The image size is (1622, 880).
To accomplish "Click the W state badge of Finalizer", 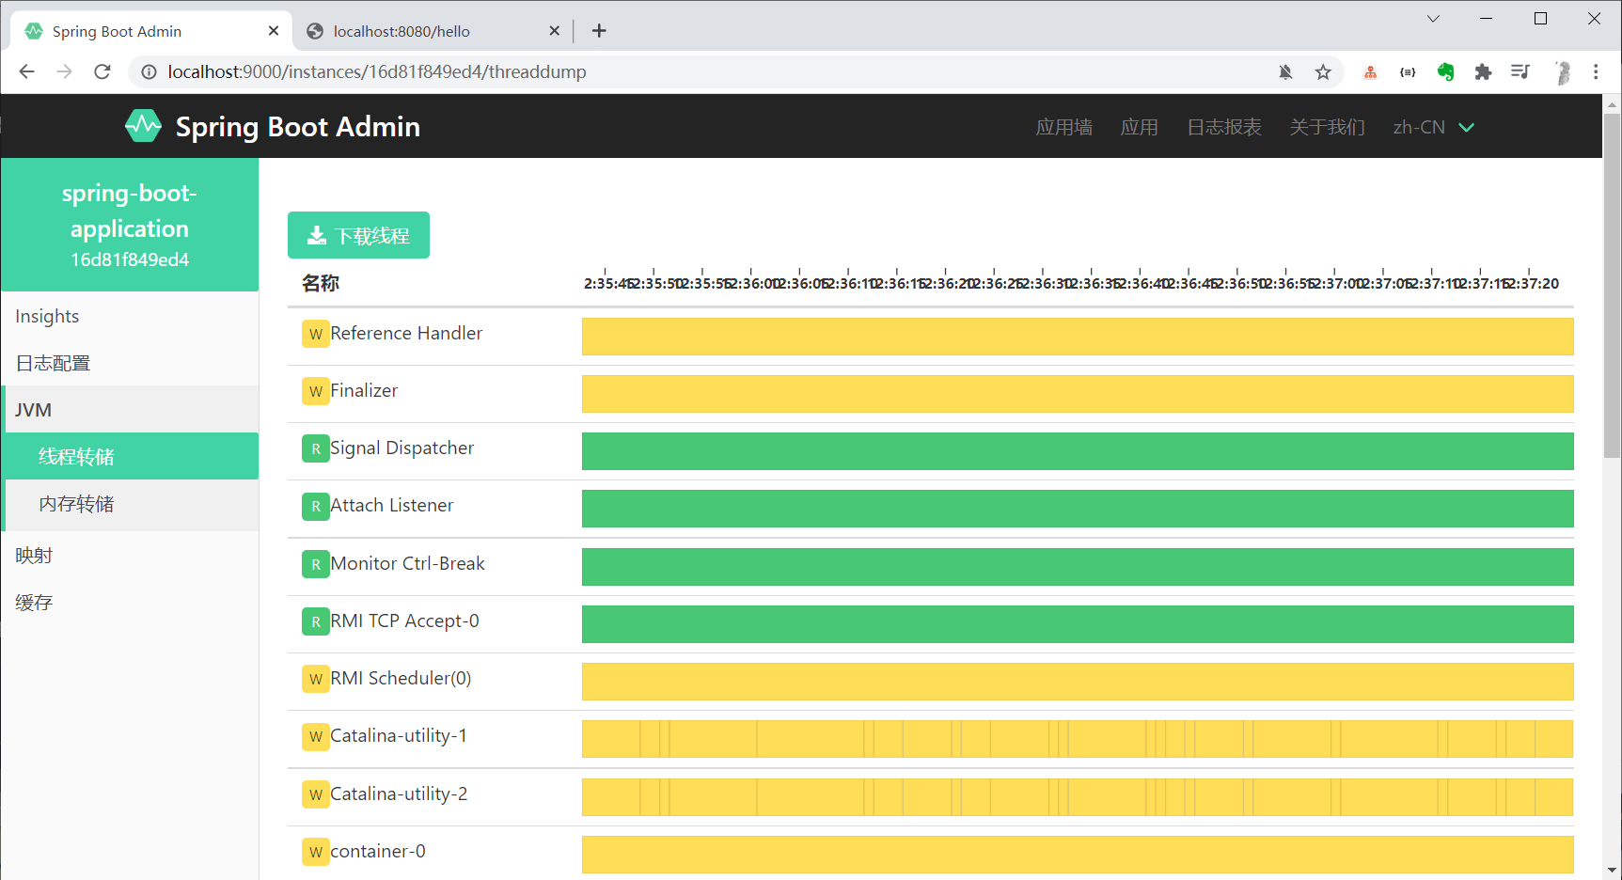I will click(315, 391).
